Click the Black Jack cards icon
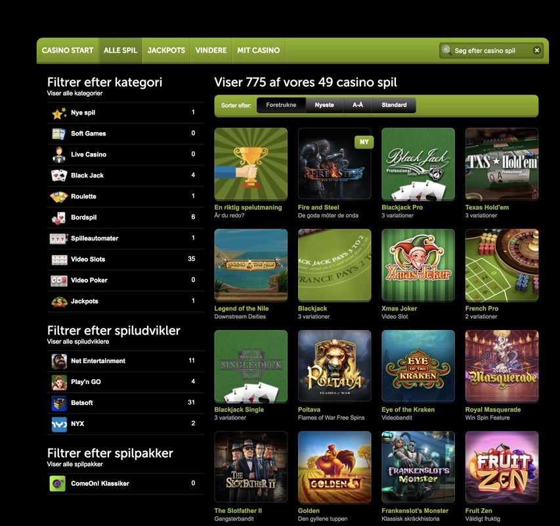Viewport: 560px width, 526px height. click(x=59, y=176)
